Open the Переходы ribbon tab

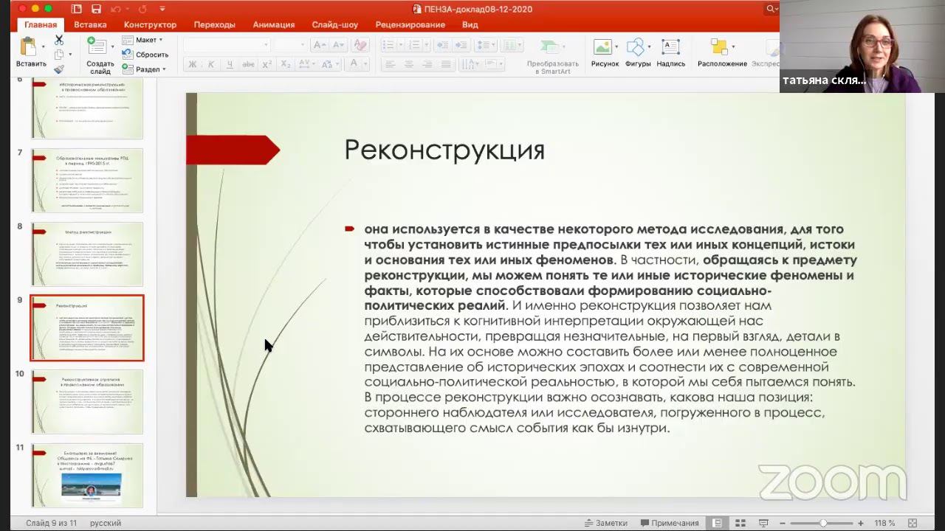click(214, 24)
